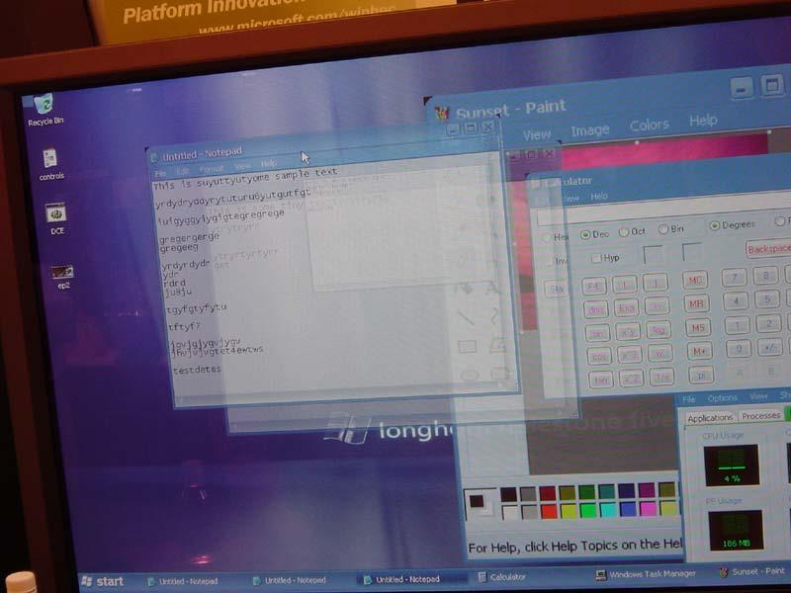
Task: Switch to the Applications tab in Task Manager
Action: click(710, 418)
